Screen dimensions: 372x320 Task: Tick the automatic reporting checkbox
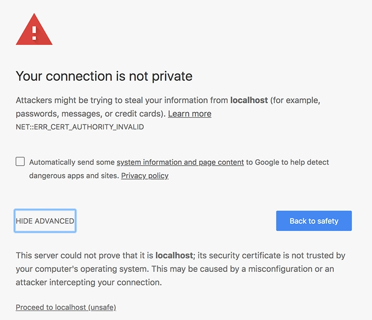[x=20, y=161]
